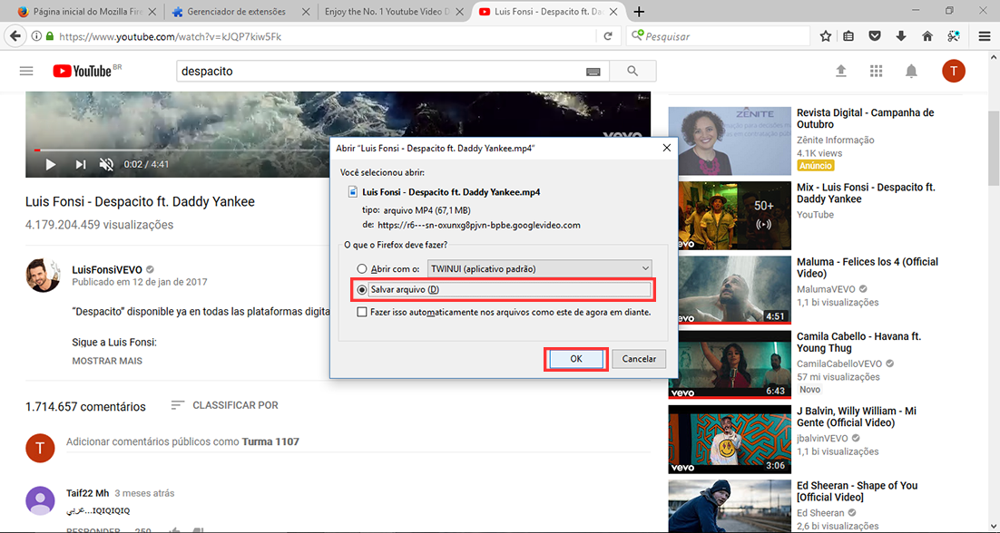Screen dimensions: 1000x533
Task: Open the account avatar menu in header
Action: pos(954,71)
